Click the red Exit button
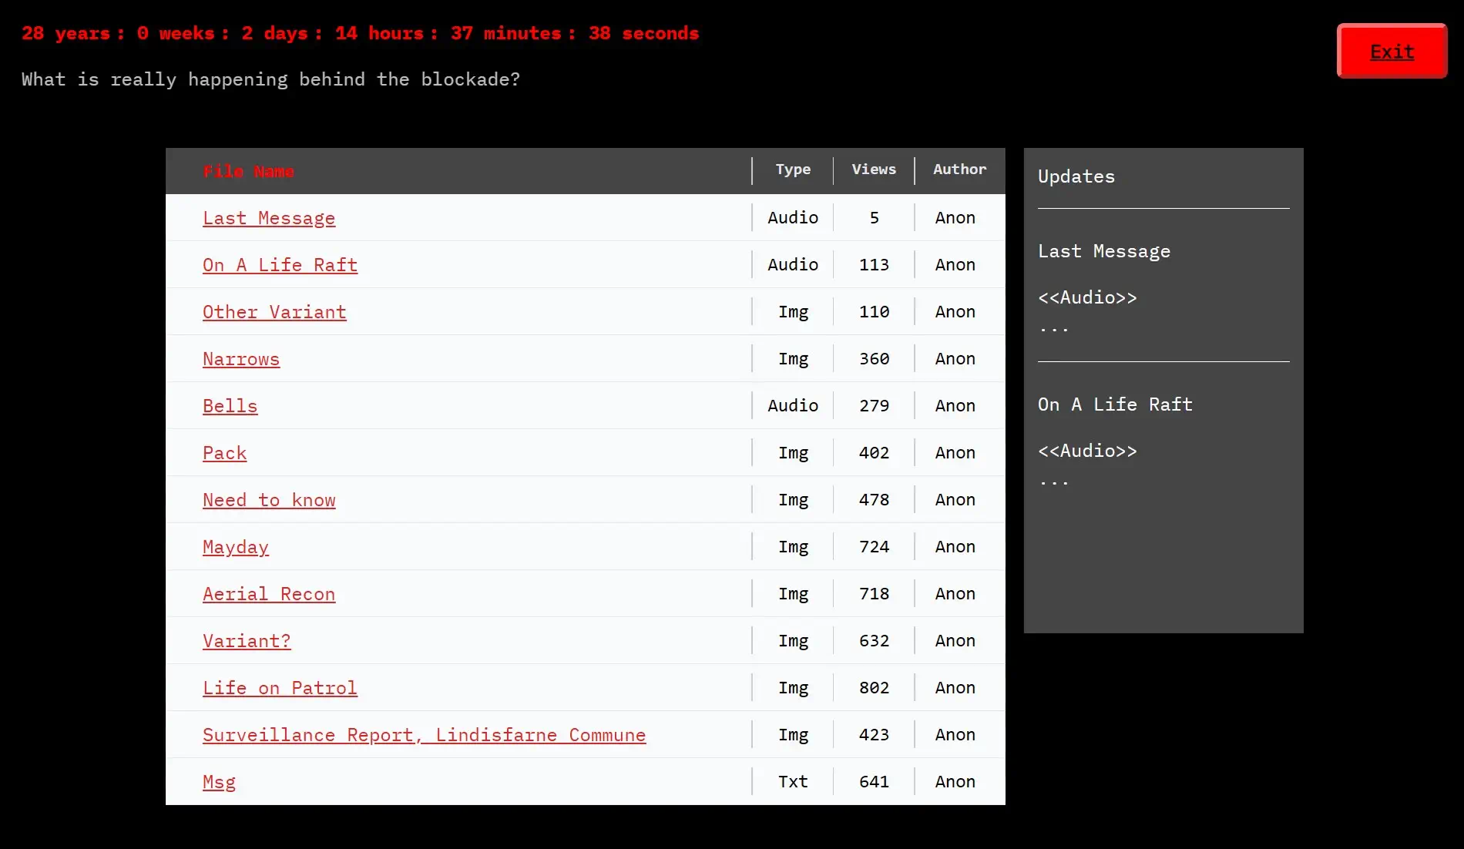 [x=1392, y=51]
